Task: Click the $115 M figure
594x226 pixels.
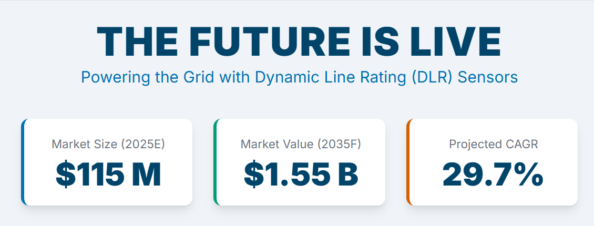Action: [x=108, y=174]
